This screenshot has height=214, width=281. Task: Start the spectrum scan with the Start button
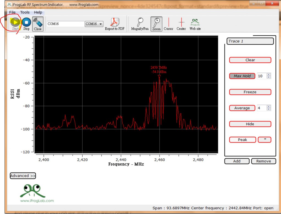(x=15, y=24)
